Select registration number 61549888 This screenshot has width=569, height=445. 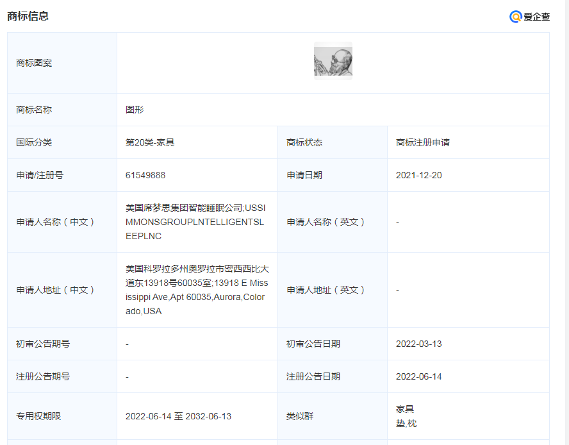(x=145, y=175)
